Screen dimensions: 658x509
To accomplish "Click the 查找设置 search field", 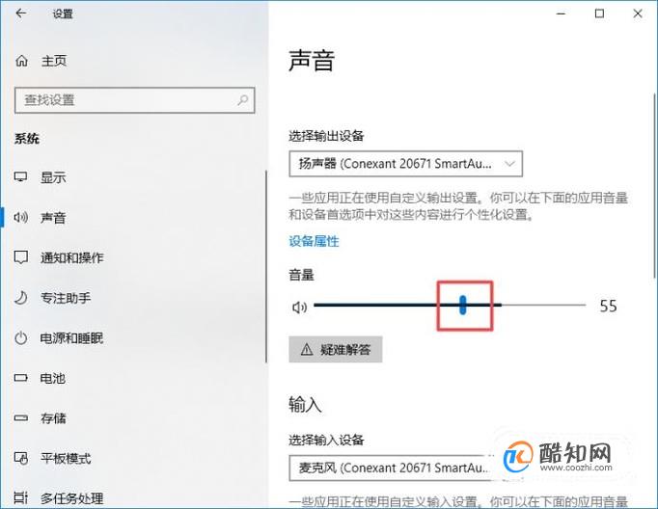I will 135,100.
